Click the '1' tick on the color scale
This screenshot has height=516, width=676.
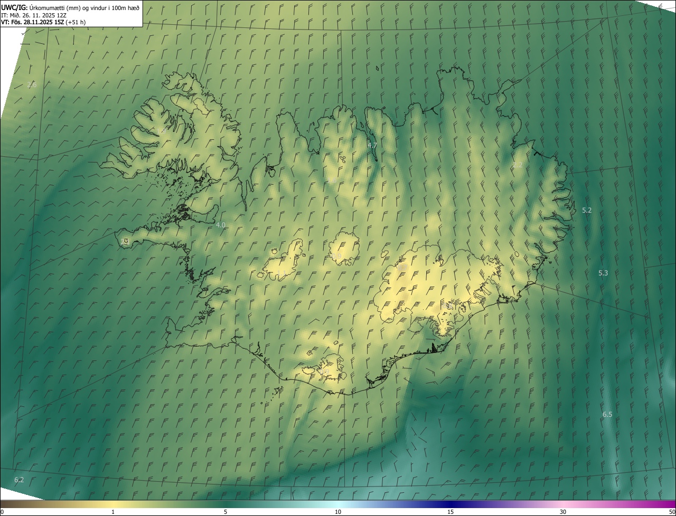[x=113, y=512]
